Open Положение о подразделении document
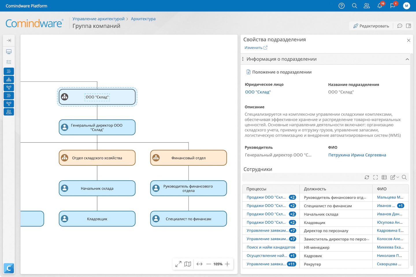The width and height of the screenshot is (416, 277). click(279, 72)
